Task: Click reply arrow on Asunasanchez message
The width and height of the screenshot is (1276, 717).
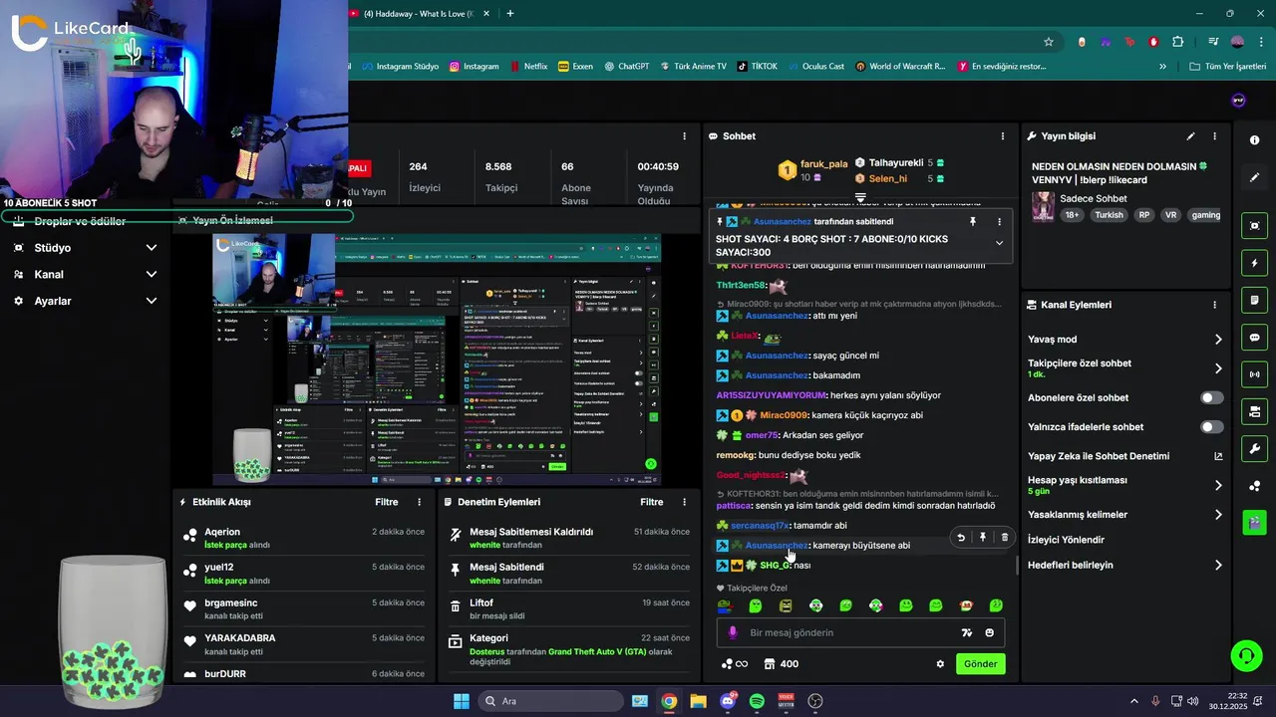Action: click(x=961, y=538)
